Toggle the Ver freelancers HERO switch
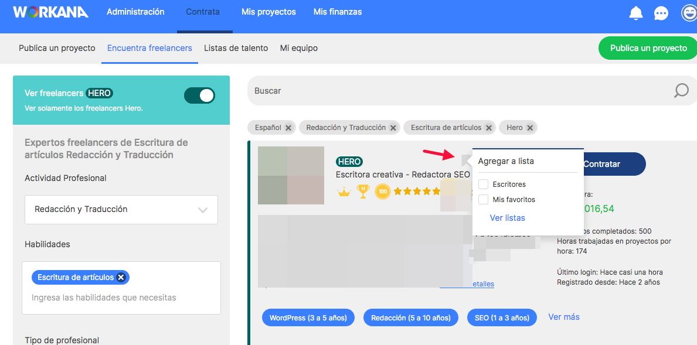This screenshot has height=345, width=697. 199,95
